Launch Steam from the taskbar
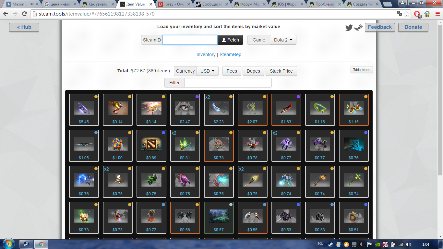The height and width of the screenshot is (249, 443). 26,244
